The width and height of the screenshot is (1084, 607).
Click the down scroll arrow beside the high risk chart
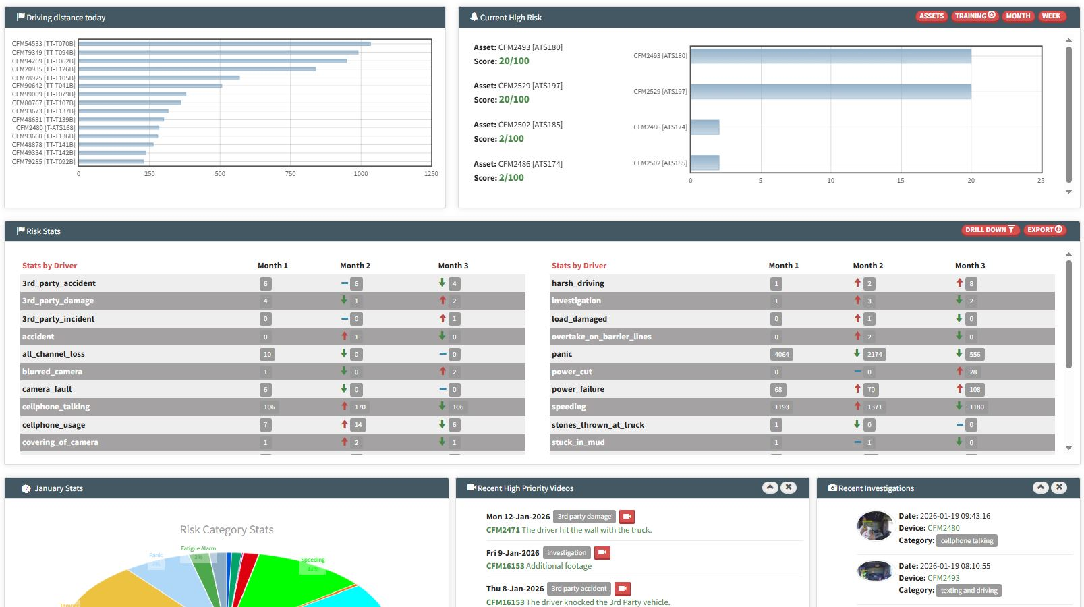[1068, 192]
